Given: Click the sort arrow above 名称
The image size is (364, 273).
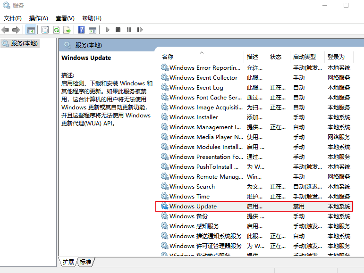Looking at the screenshot, I should 202,53.
